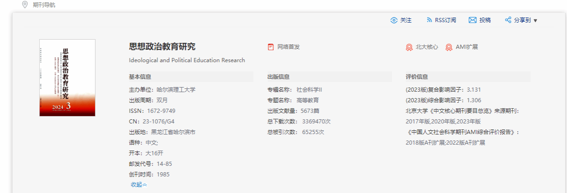Select the AMI扩展 label text
This screenshot has height=193, width=567.
pos(466,47)
